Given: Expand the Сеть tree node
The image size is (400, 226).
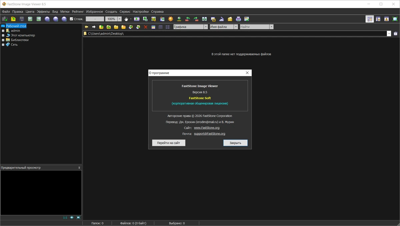Looking at the screenshot, I should coord(3,45).
